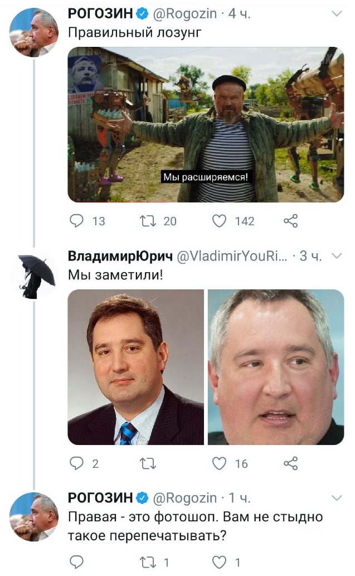The image size is (355, 576).
Task: Open options chevron on last РОГОЗИН tweet
Action: pos(337,498)
